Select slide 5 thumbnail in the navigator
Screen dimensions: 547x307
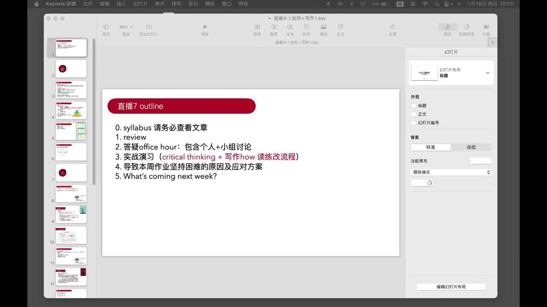click(71, 131)
